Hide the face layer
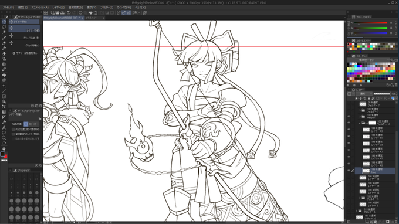399x224 pixels. point(349,171)
